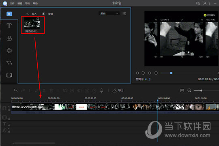Image resolution: width=219 pixels, height=146 pixels.
Task: Click the Voiceover microphone icon
Action: [x=101, y=90]
